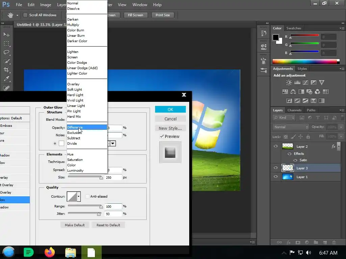
Task: Hide Layer 1 with its eye icon
Action: pos(276,177)
